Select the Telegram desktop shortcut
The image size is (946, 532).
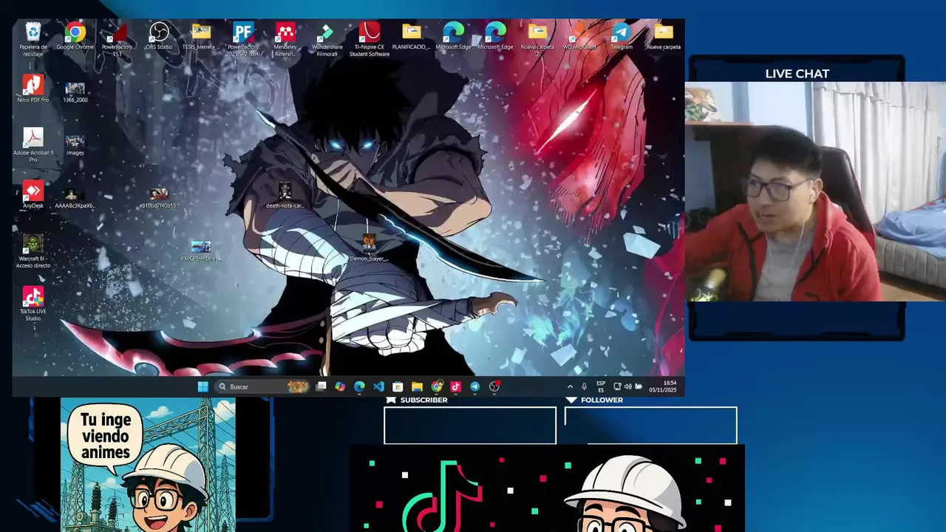tap(622, 37)
